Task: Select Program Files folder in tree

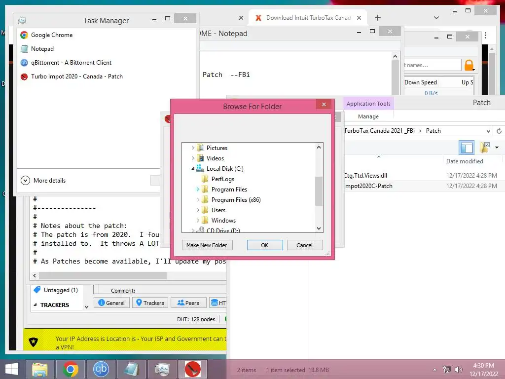Action: coord(229,189)
